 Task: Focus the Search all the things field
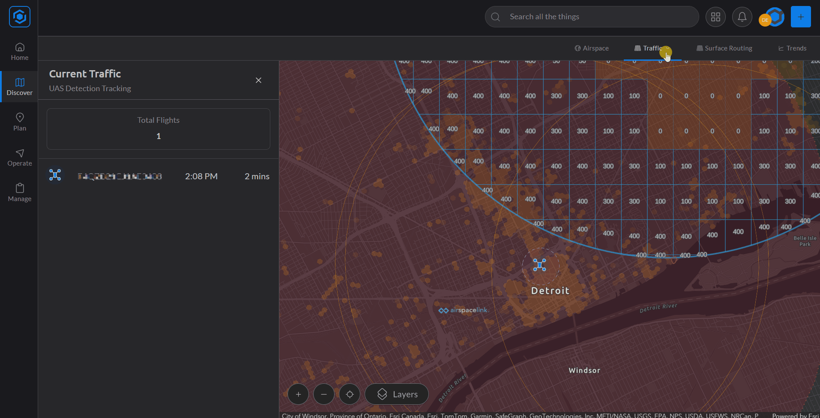pos(592,17)
